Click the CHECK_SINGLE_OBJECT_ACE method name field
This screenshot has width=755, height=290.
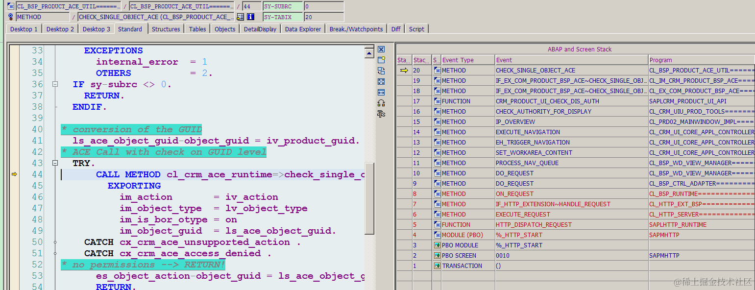[156, 17]
